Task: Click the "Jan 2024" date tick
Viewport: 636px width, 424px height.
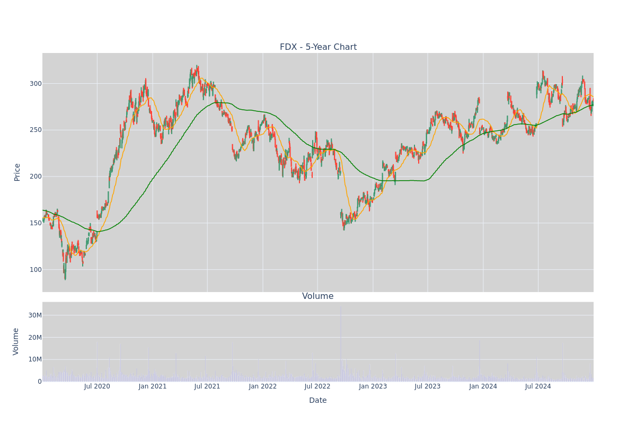Action: (x=483, y=386)
